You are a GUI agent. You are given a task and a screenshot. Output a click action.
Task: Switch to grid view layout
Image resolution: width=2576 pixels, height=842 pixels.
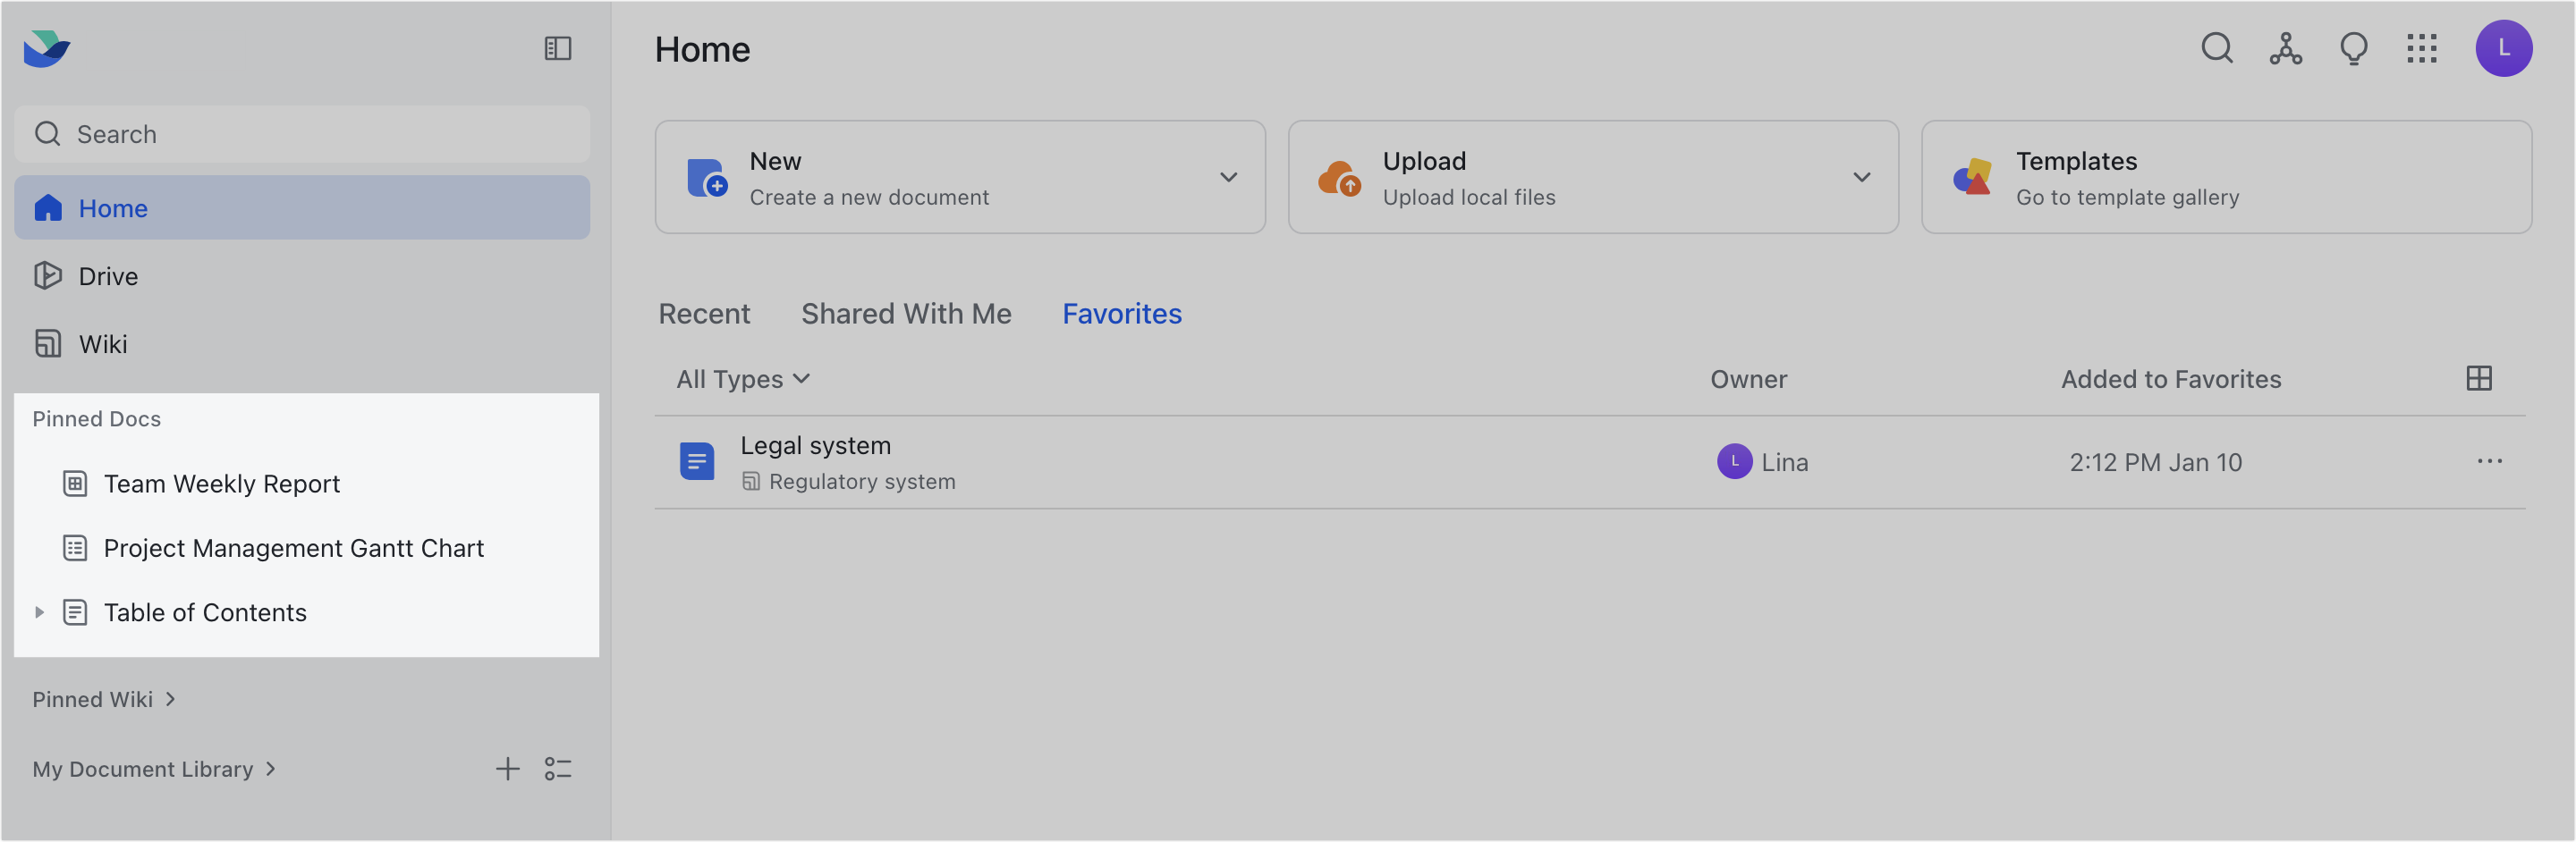click(x=2478, y=379)
